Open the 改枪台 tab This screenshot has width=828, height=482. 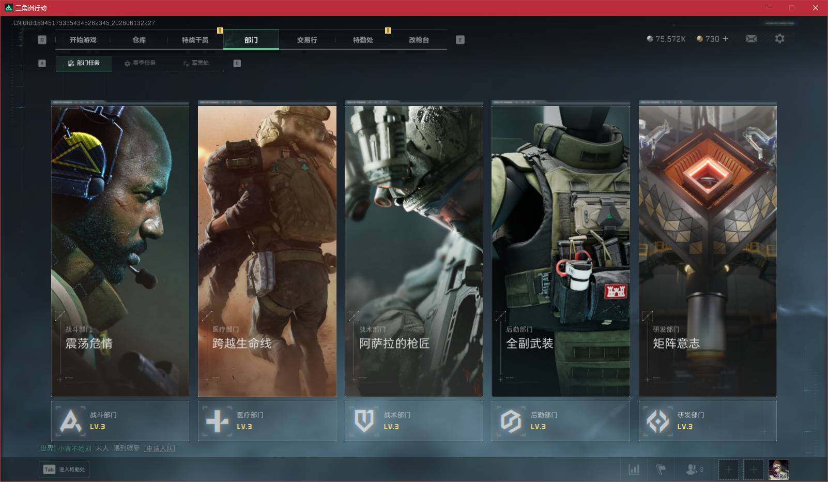click(x=419, y=40)
